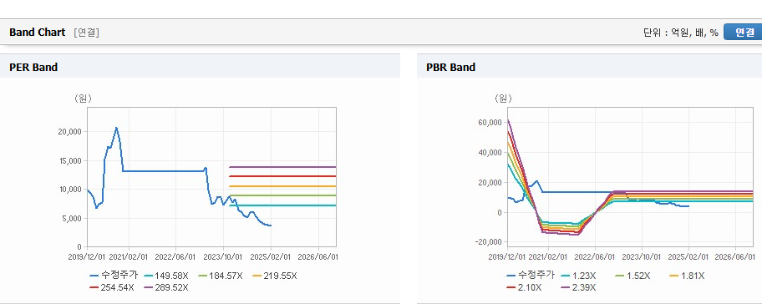Click the 10,000 y-axis label in PER chart
The width and height of the screenshot is (762, 304).
click(70, 190)
